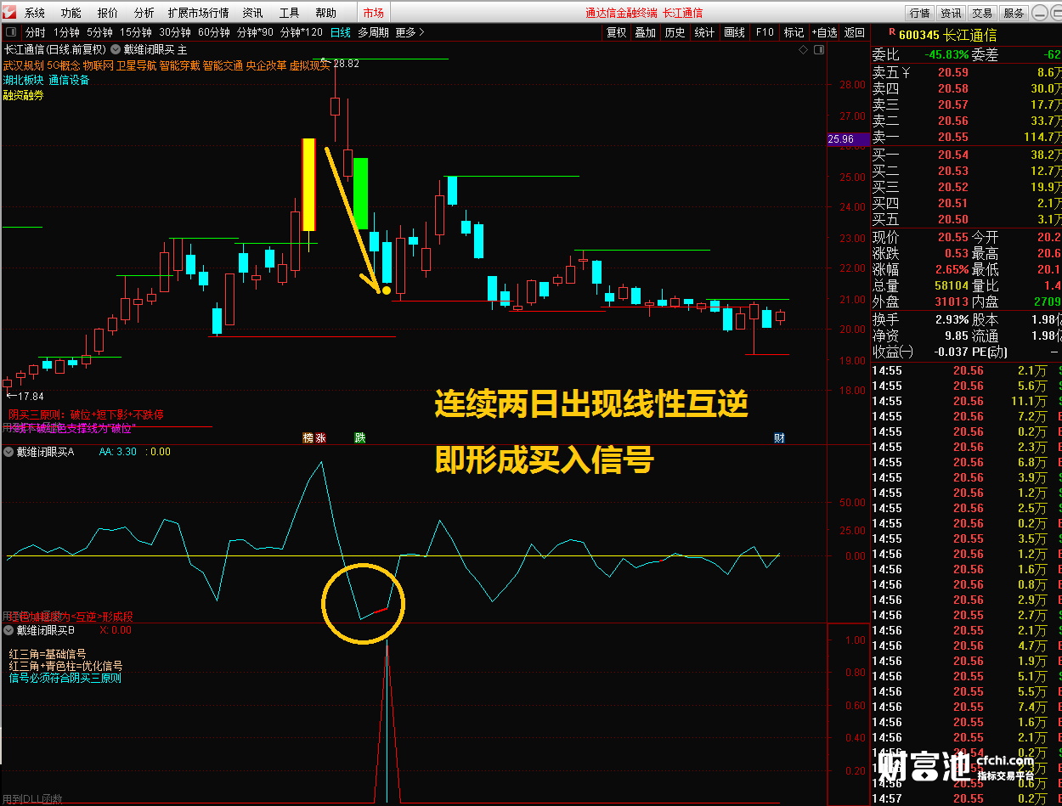This screenshot has height=806, width=1062.
Task: Click the R margin-trading icon beside stock code
Action: 891,31
